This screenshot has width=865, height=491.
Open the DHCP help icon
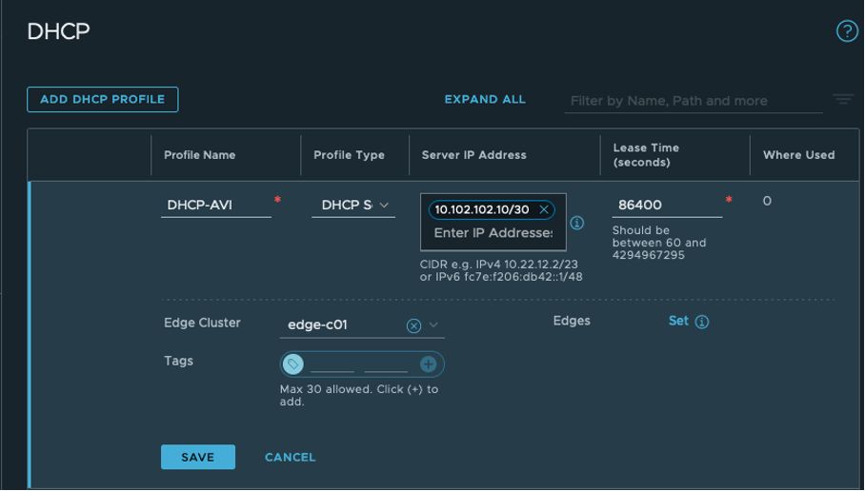tap(847, 30)
